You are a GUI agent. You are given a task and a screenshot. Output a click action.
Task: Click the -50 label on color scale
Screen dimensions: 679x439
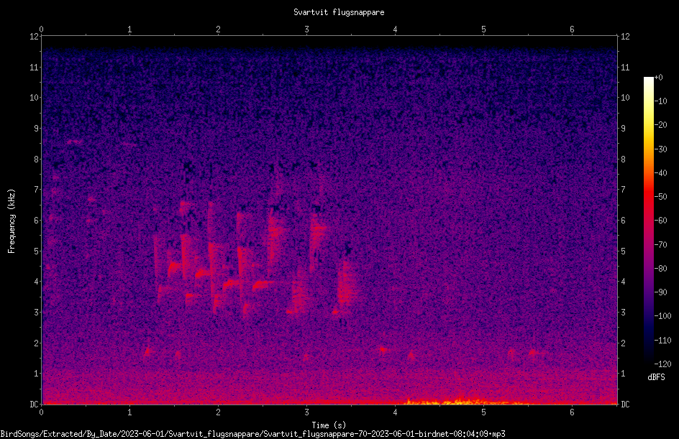coord(661,197)
